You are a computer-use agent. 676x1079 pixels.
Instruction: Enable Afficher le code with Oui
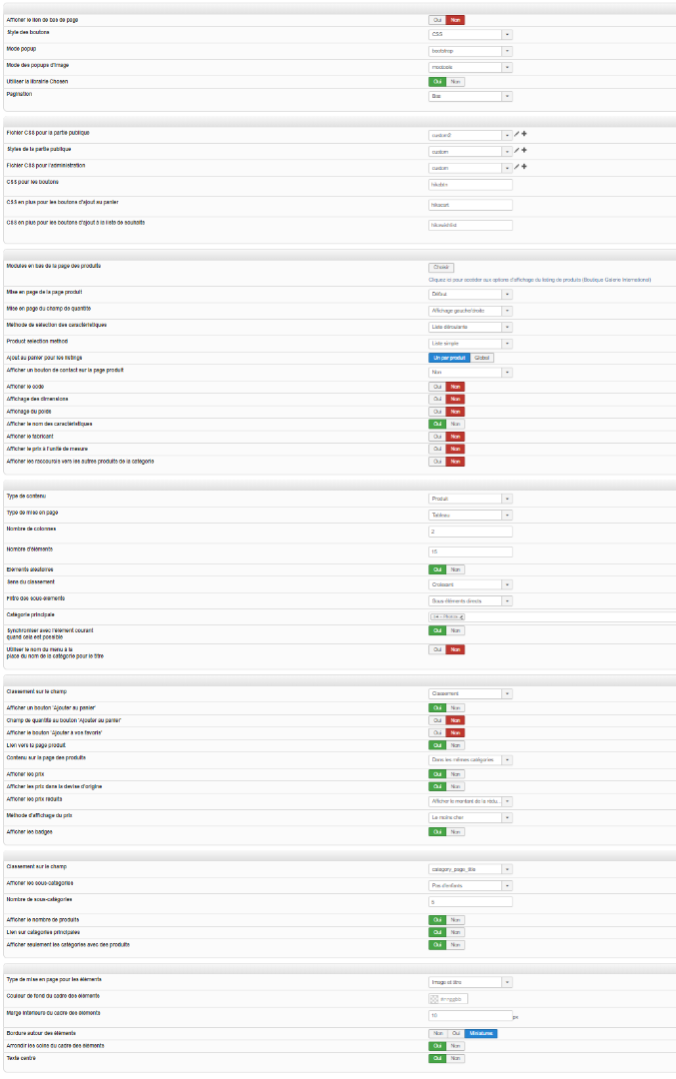pos(437,387)
